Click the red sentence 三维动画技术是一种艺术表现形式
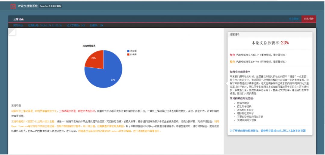Viewport: 325px width, 155px height. point(77,111)
